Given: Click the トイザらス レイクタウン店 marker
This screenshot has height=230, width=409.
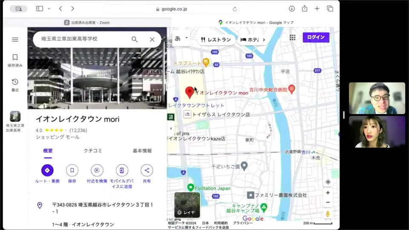Looking at the screenshot, I should coord(187,114).
